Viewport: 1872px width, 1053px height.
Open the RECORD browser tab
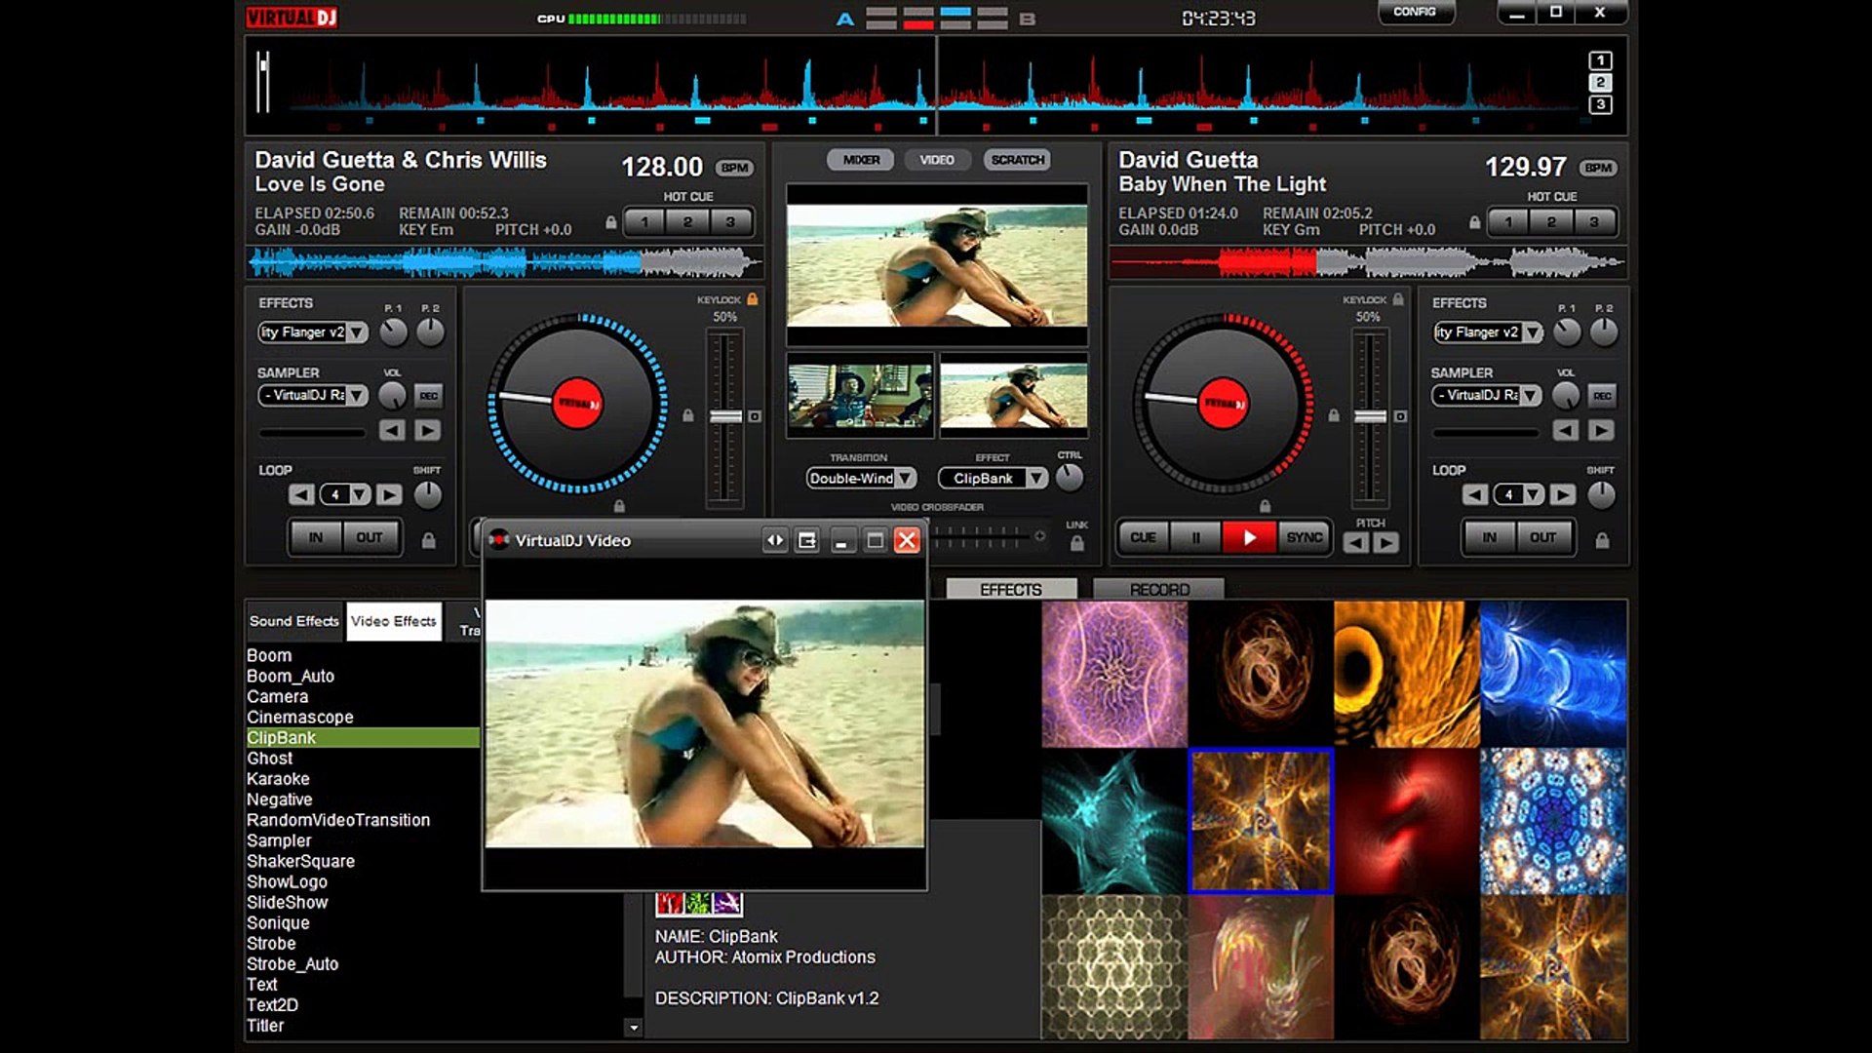1158,590
